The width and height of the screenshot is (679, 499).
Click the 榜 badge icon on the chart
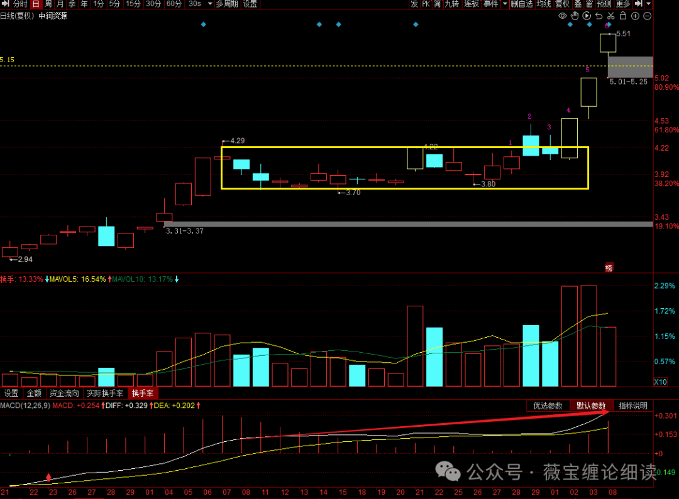(609, 267)
